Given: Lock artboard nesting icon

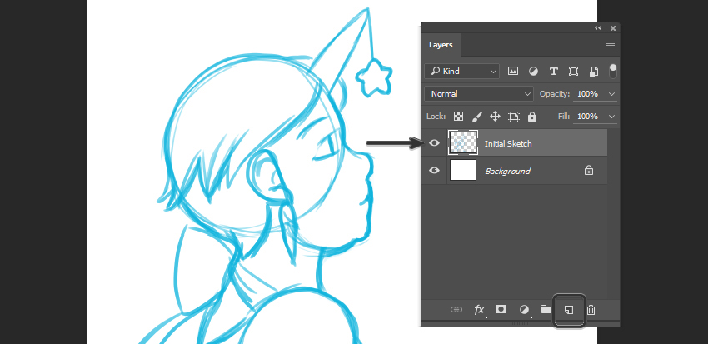Looking at the screenshot, I should (513, 117).
